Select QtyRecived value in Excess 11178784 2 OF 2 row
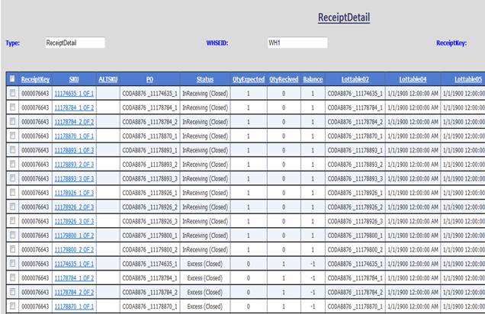485x314 pixels. click(284, 293)
